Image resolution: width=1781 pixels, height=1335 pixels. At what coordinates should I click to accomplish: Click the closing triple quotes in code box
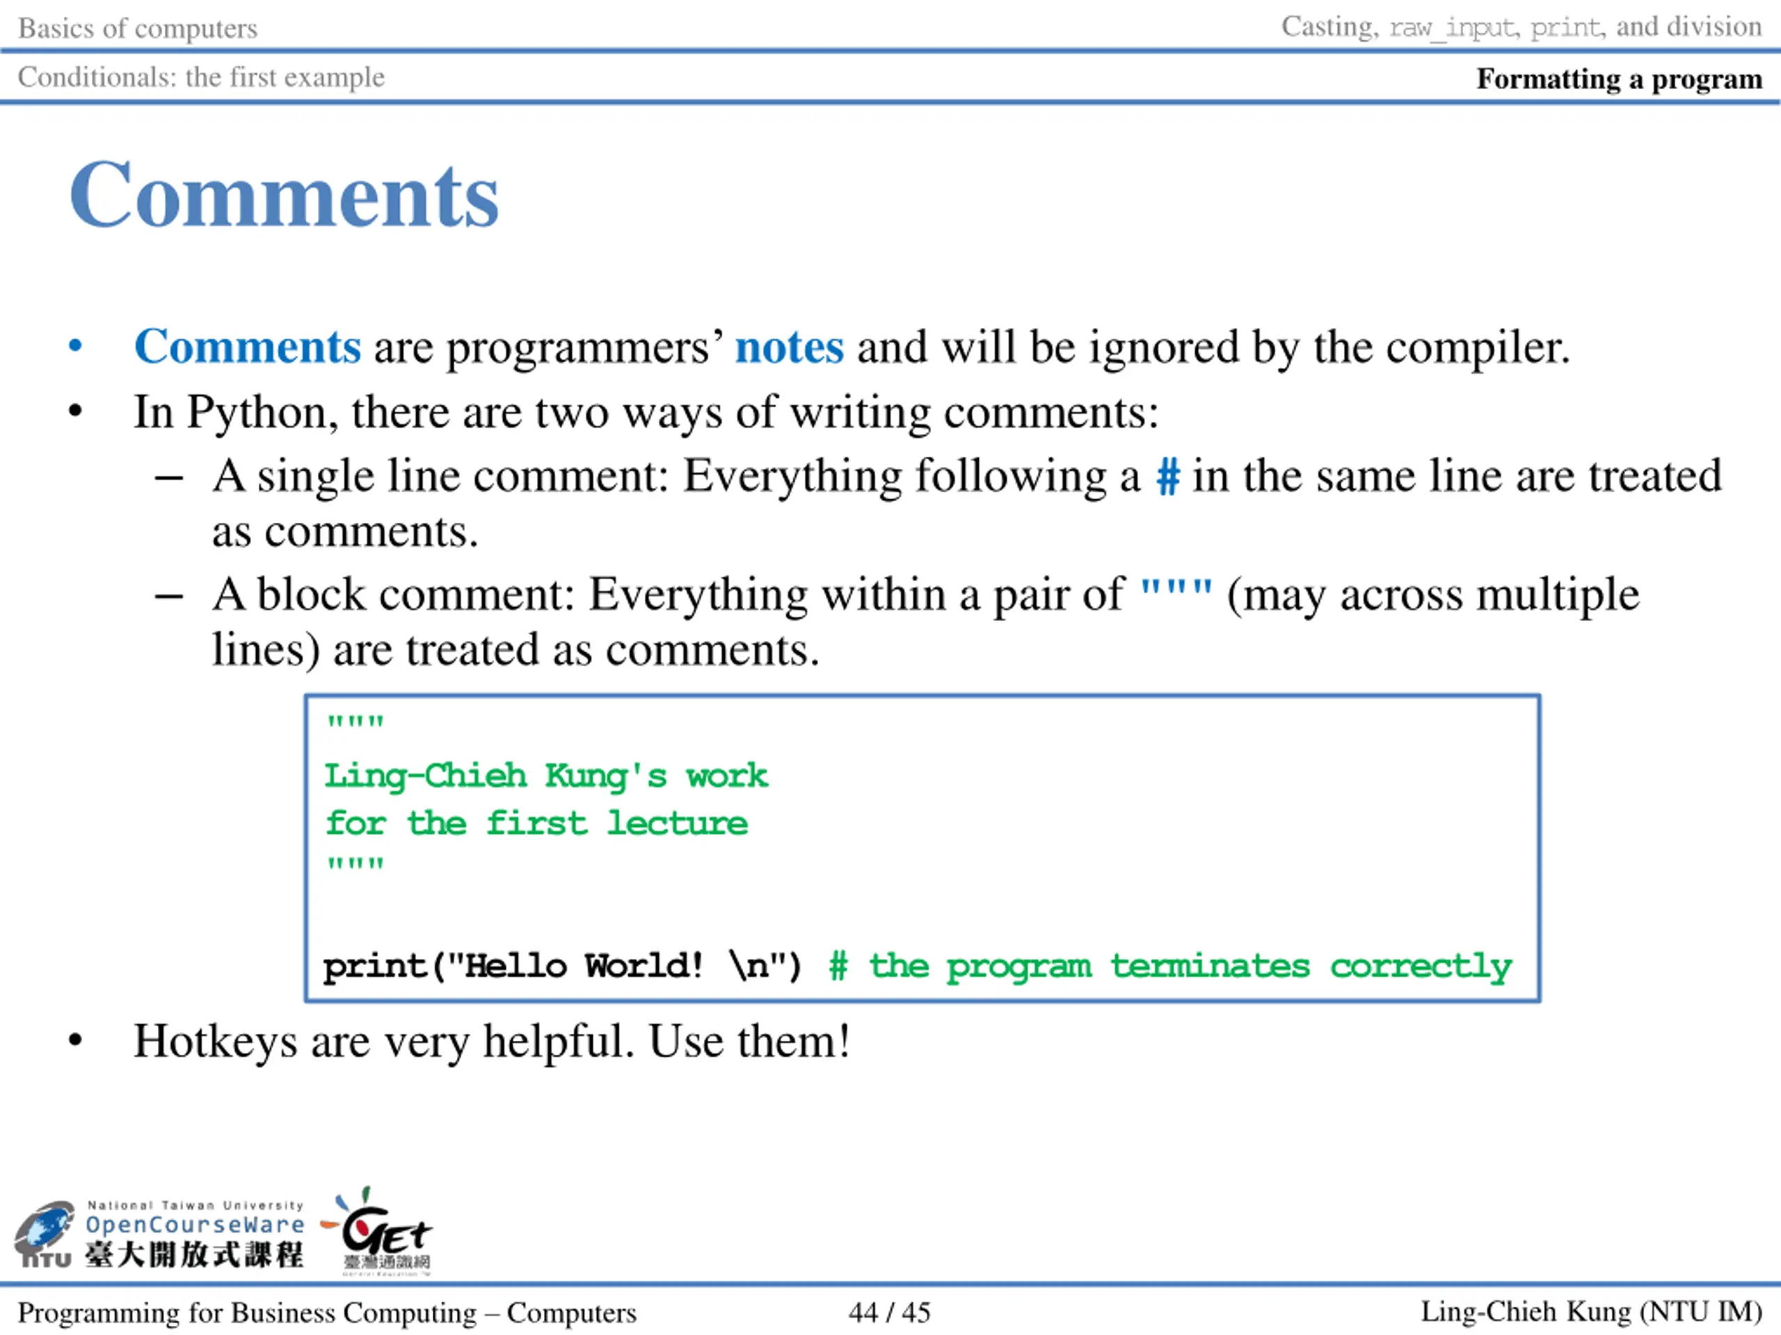pos(355,865)
